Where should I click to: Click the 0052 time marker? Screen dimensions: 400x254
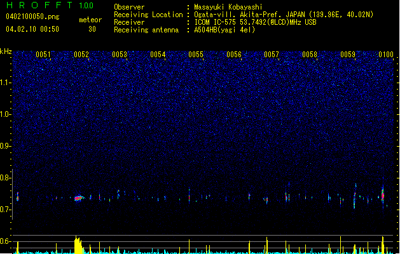tap(81, 55)
